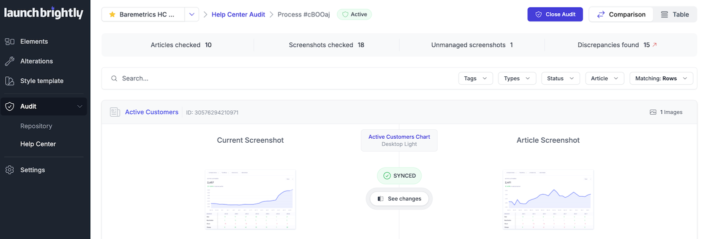The height and width of the screenshot is (239, 705).
Task: Click the Active status badge
Action: click(354, 14)
